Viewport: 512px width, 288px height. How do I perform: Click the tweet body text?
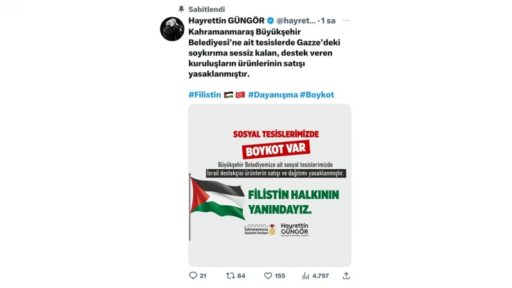tap(264, 52)
